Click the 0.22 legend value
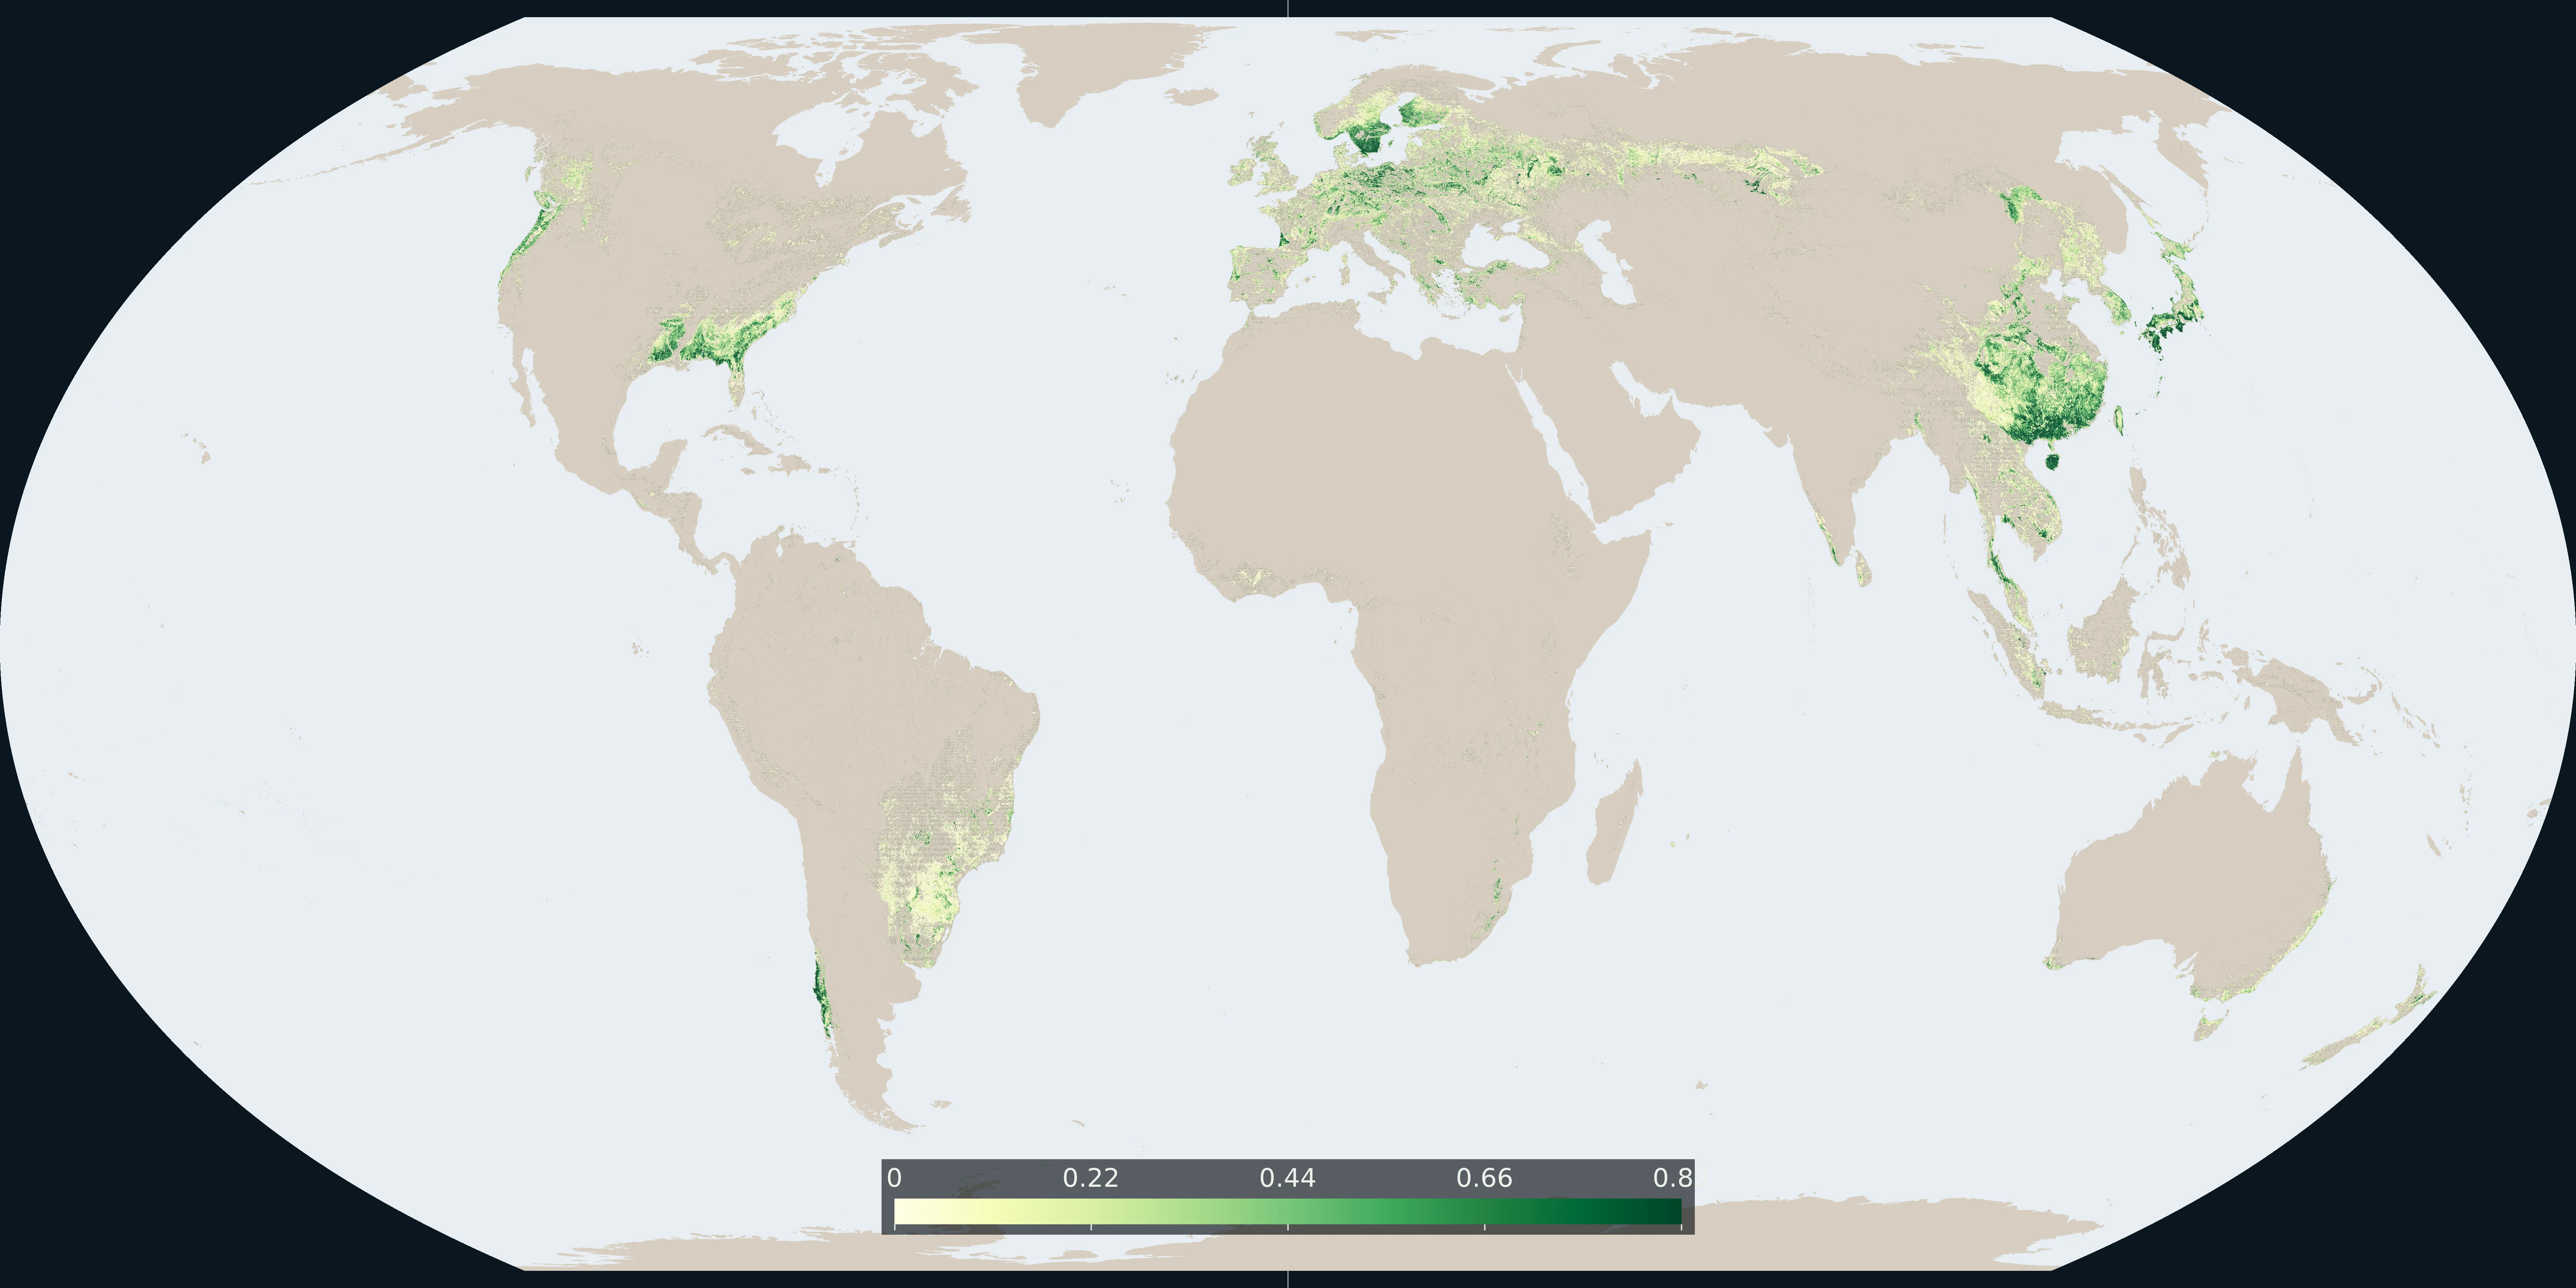The image size is (2576, 1288). pyautogui.click(x=1090, y=1178)
